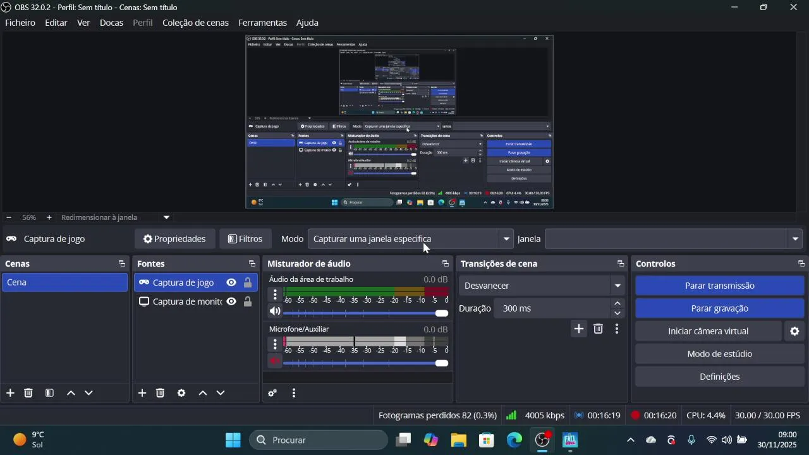Enable Modo de estúdio
Image resolution: width=809 pixels, height=455 pixels.
point(719,354)
